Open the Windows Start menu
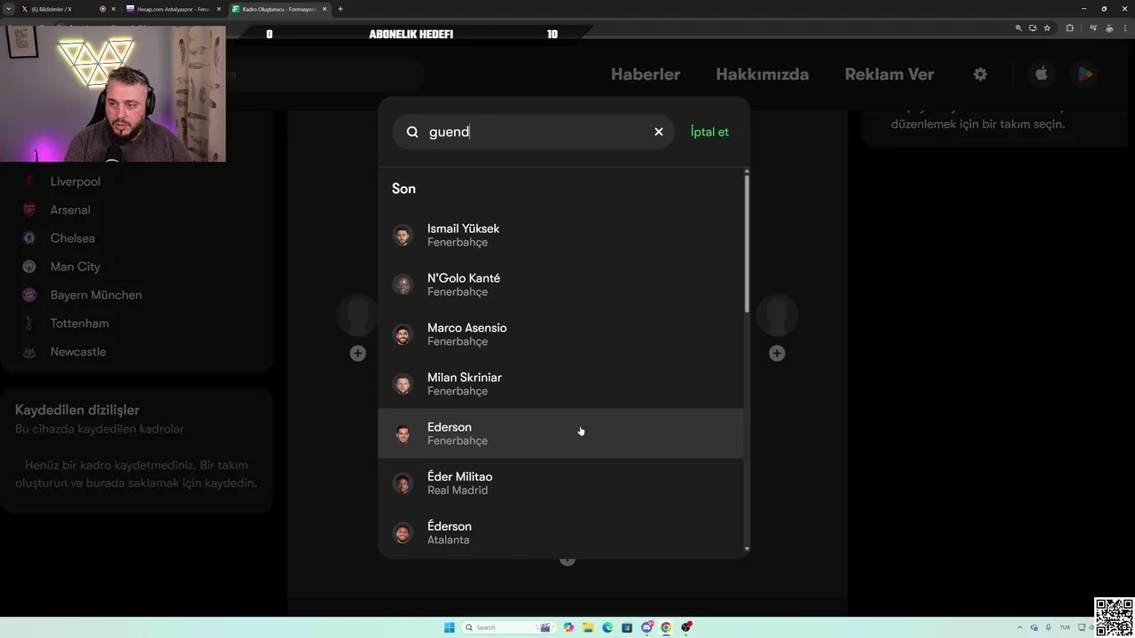Image resolution: width=1135 pixels, height=638 pixels. (x=450, y=627)
